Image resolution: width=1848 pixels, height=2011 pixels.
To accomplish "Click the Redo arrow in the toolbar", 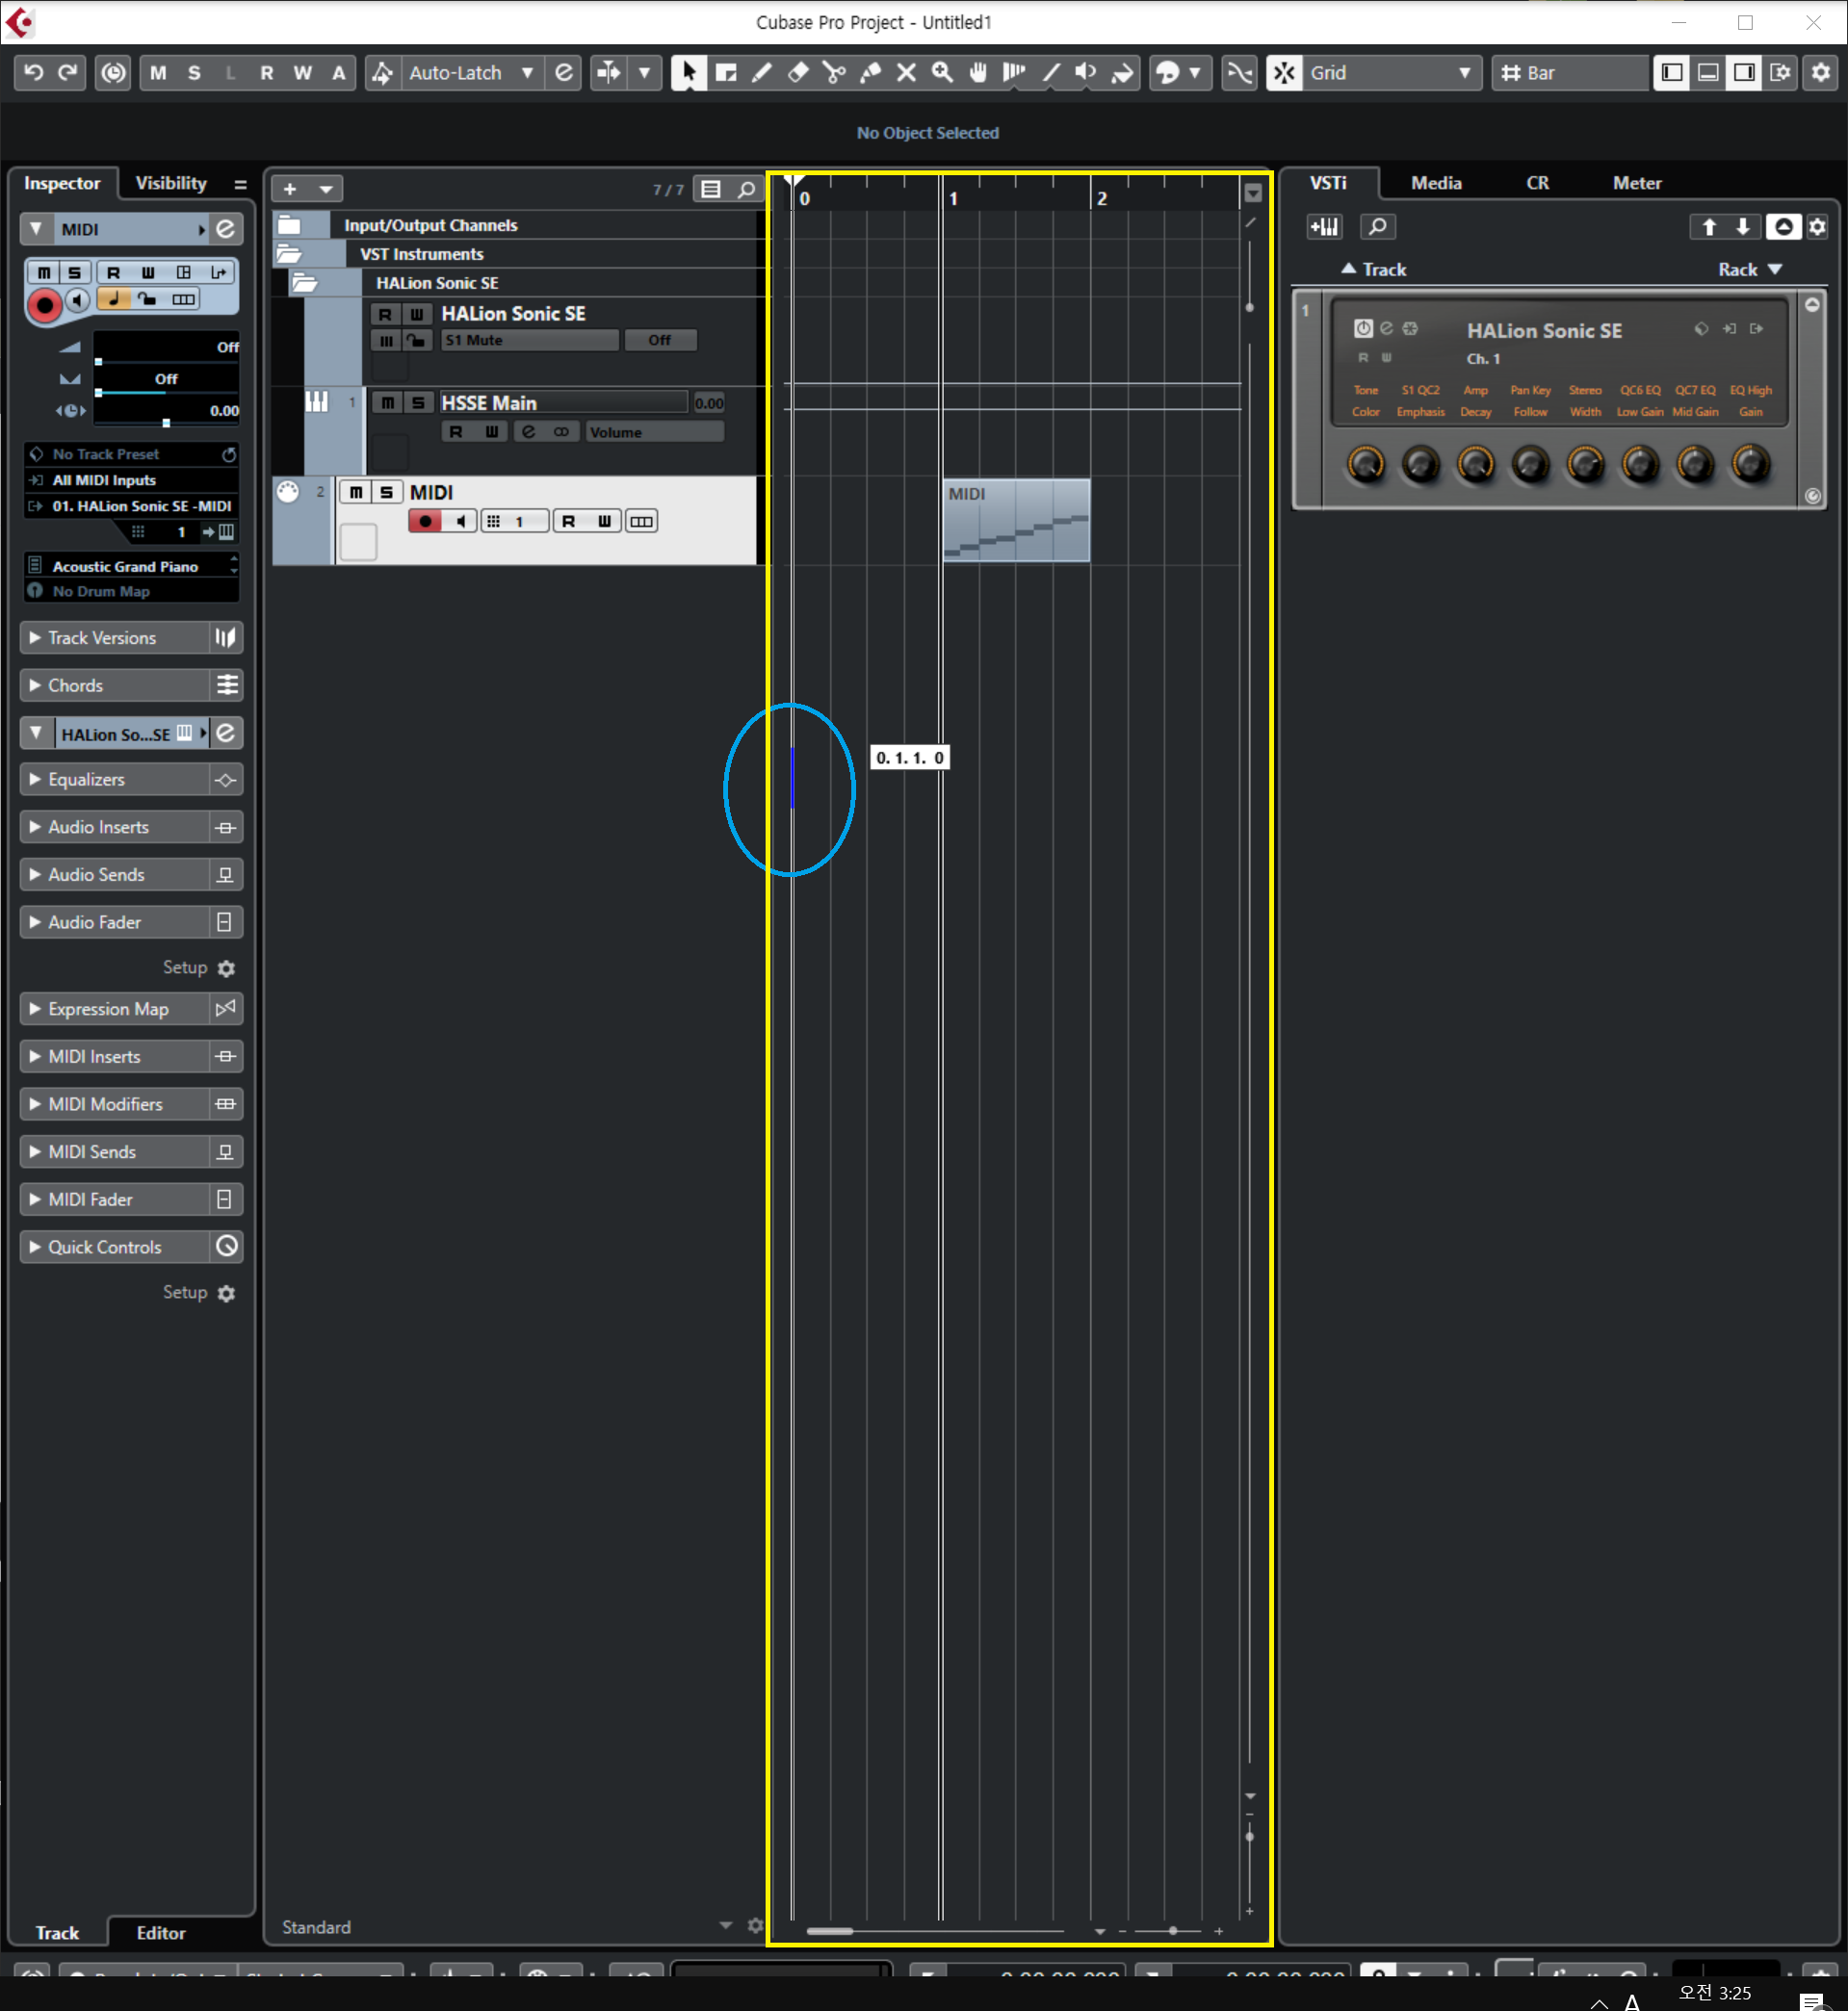I will pyautogui.click(x=68, y=73).
